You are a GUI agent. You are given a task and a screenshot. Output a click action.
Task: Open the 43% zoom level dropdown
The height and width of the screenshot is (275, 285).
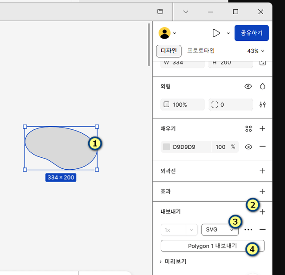(256, 51)
